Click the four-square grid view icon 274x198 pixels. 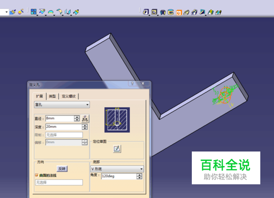click(33, 11)
